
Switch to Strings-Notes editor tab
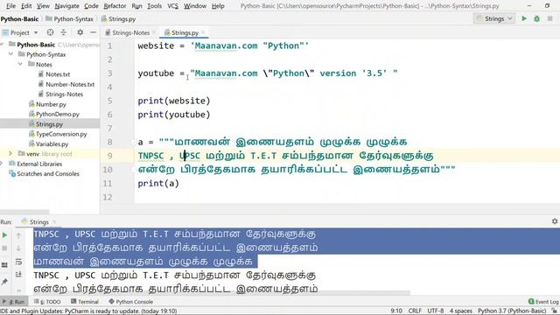click(x=130, y=32)
